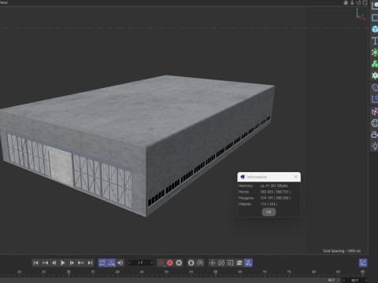Screen dimensions: 378x283
Task: Toggle autokeying red A button
Action: tap(170, 263)
